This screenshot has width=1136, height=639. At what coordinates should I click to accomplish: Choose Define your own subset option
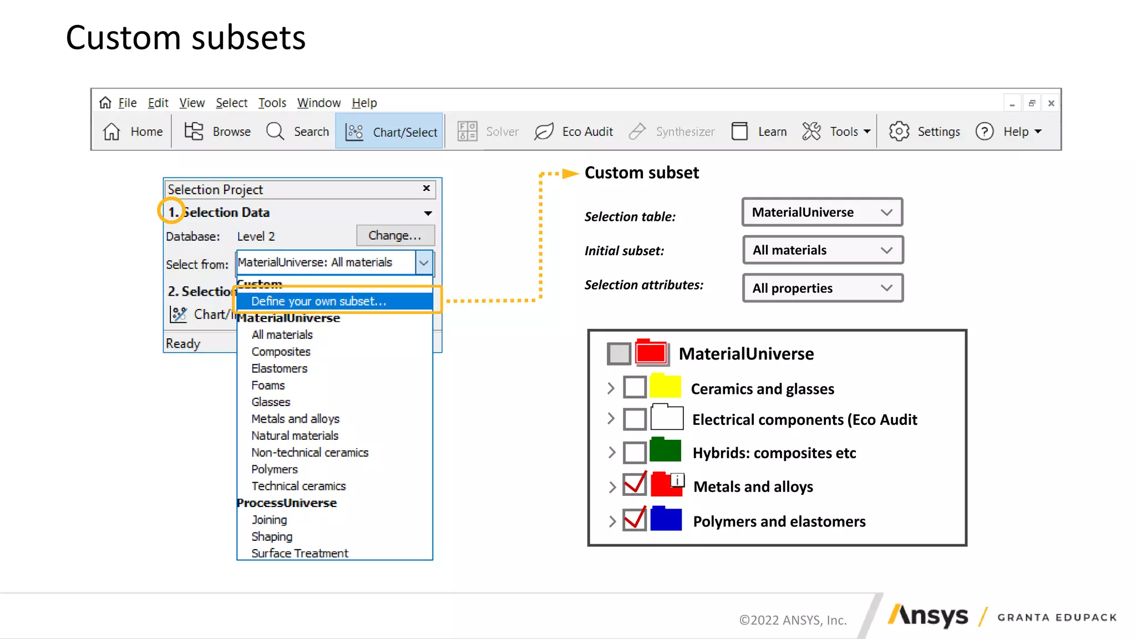click(318, 301)
